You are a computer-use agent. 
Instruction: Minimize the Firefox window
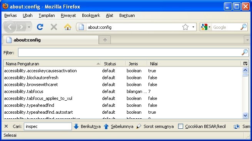click(228, 7)
